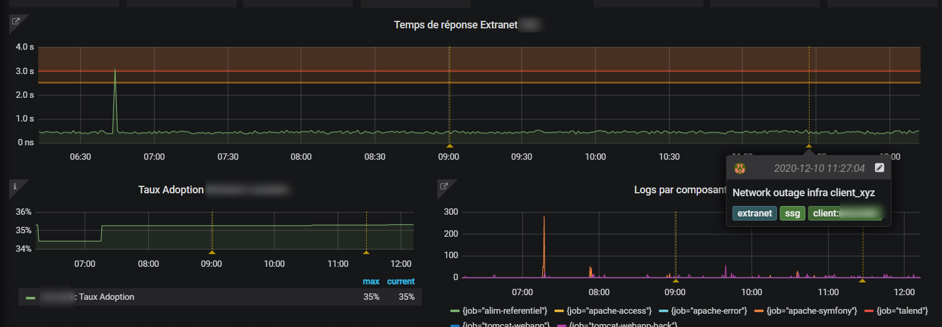Viewport: 942px width, 327px height.
Task: Click annotation marker beneath tooltip in Temps de réponse graph
Action: tap(809, 146)
